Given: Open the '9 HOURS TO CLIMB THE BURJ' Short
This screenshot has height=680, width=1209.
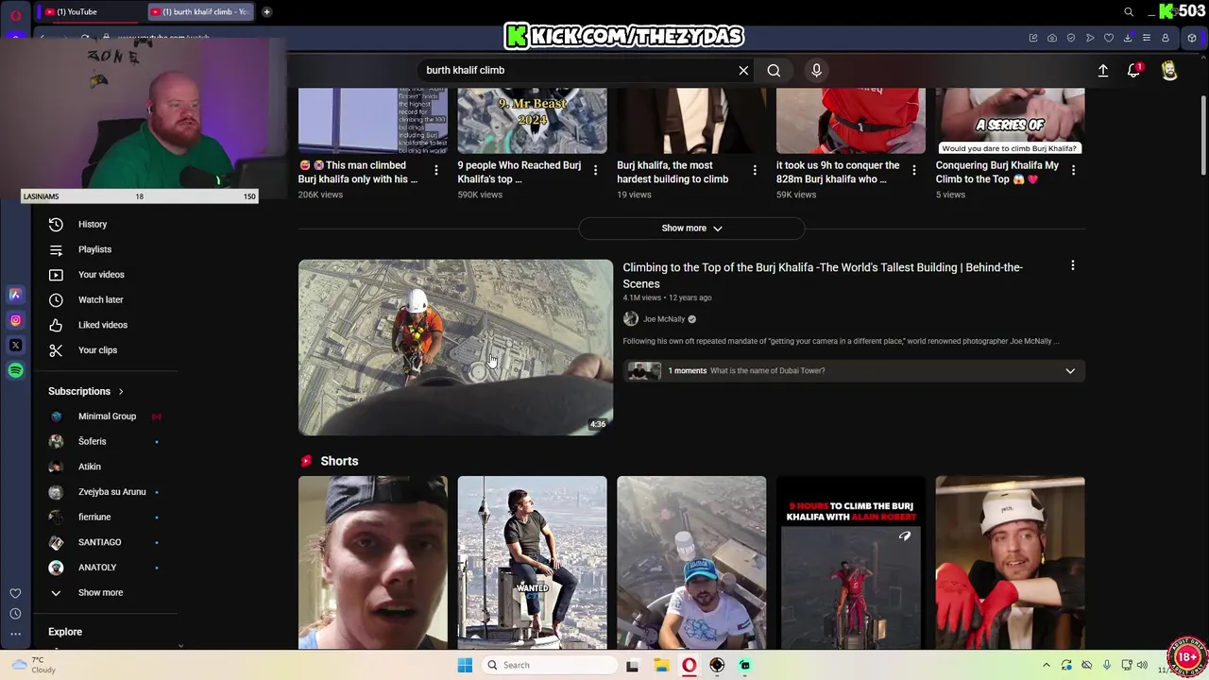Looking at the screenshot, I should (x=850, y=563).
